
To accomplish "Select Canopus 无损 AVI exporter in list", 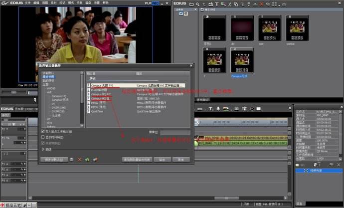I will pyautogui.click(x=102, y=85).
